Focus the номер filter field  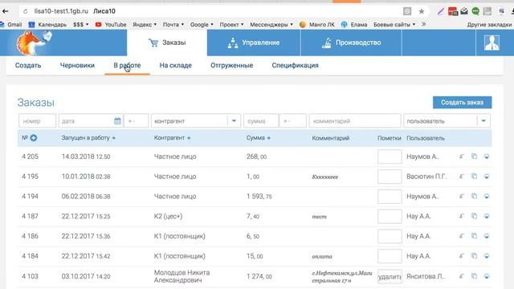click(x=37, y=121)
